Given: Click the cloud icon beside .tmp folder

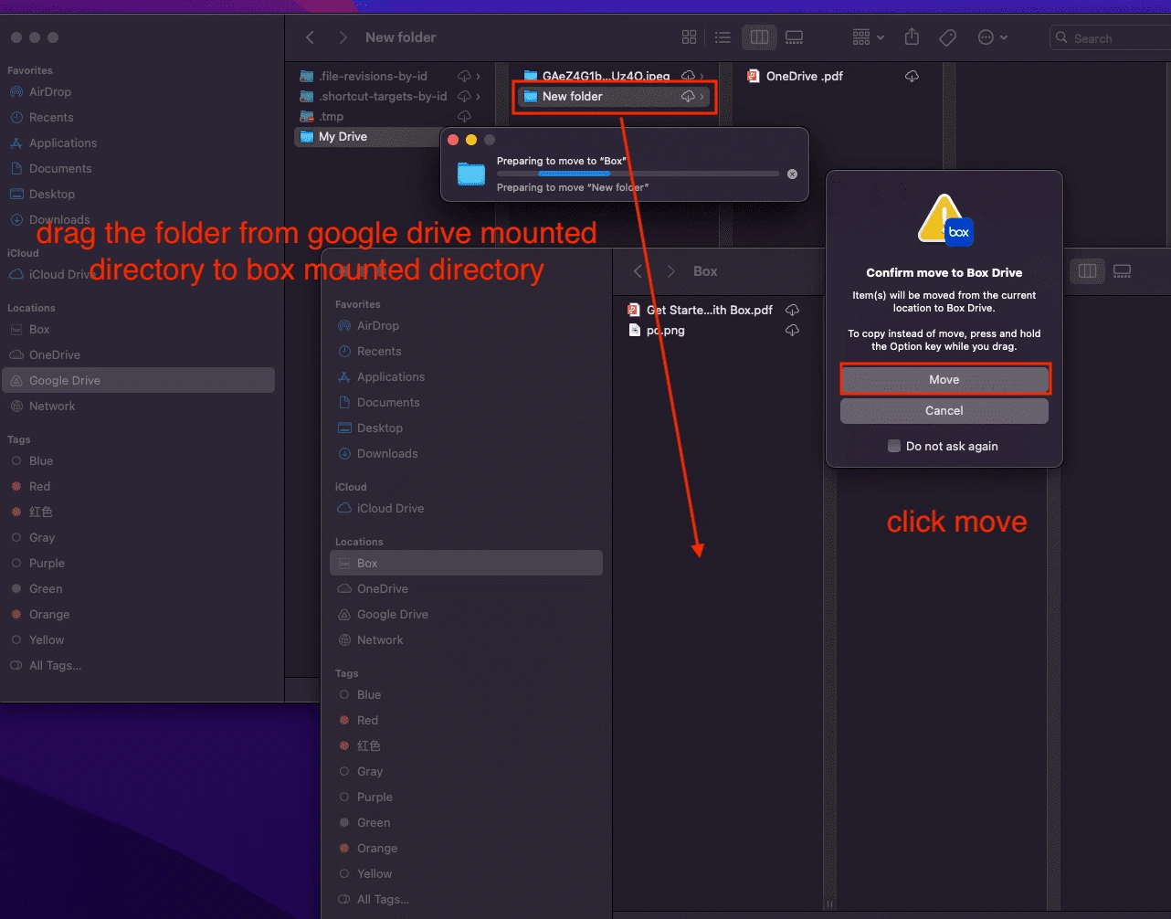Looking at the screenshot, I should (x=464, y=116).
